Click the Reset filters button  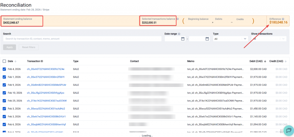pos(29,47)
